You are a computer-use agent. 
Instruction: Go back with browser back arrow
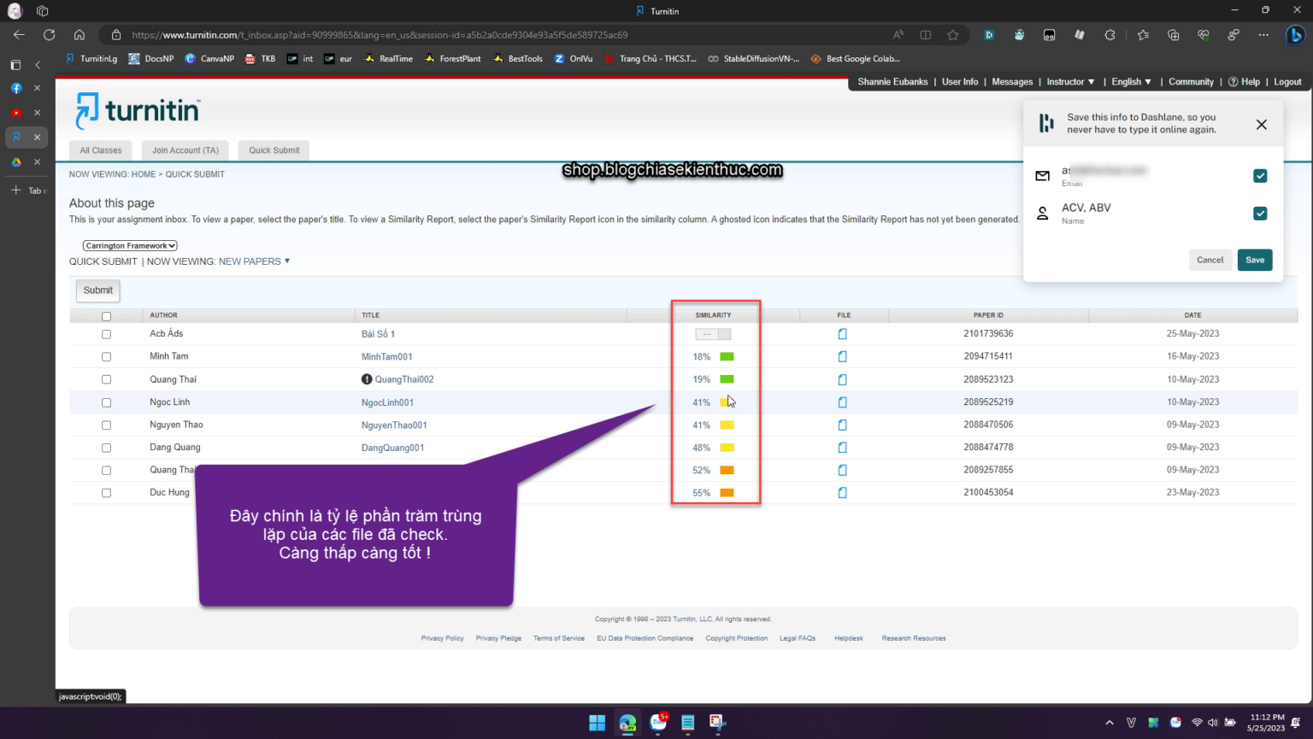point(19,35)
